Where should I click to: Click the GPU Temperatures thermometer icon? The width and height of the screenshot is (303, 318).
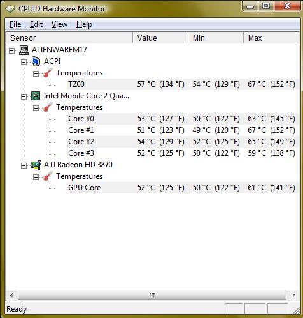48,176
